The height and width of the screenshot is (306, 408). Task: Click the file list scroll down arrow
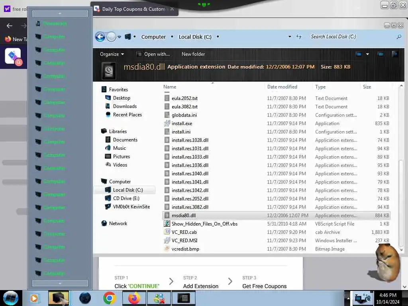pos(401,250)
